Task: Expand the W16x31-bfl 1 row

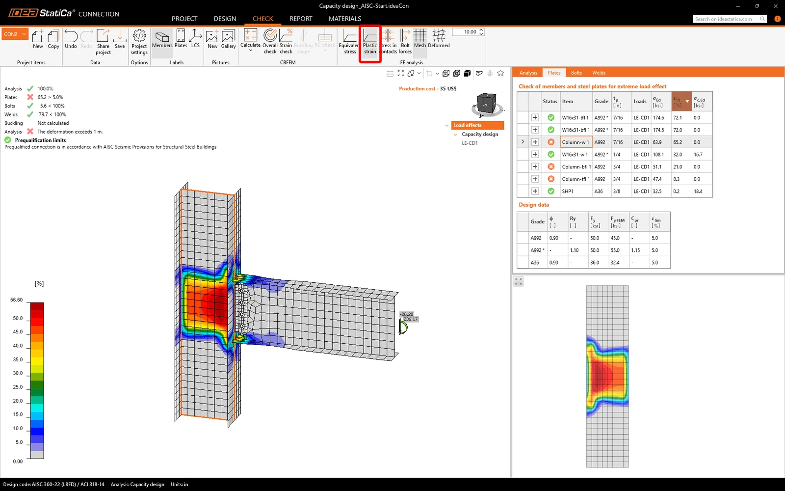Action: click(535, 130)
